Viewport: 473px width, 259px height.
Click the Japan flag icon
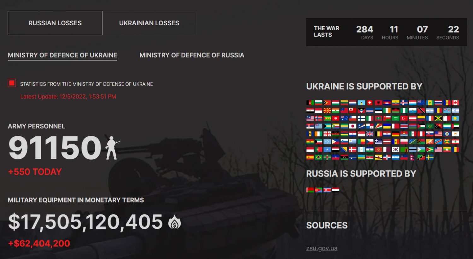353,126
